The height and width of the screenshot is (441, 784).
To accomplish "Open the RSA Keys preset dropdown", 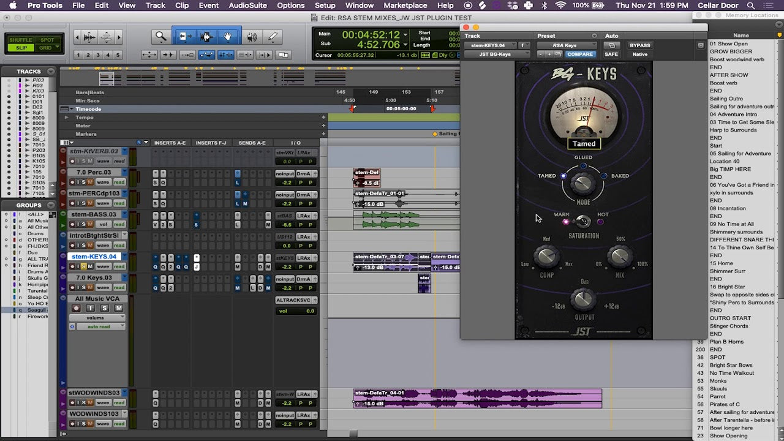I will pyautogui.click(x=567, y=45).
